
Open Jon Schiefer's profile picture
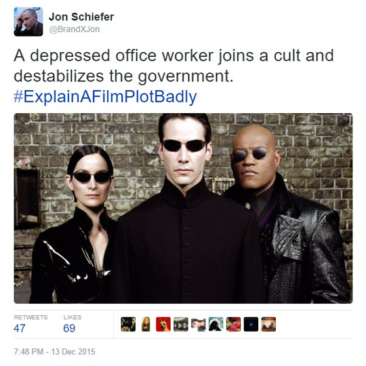point(28,22)
